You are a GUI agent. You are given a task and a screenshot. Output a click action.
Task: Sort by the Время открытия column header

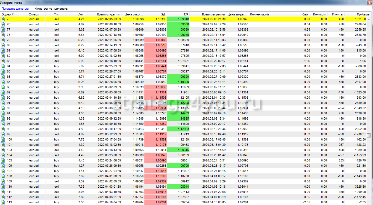109,14
